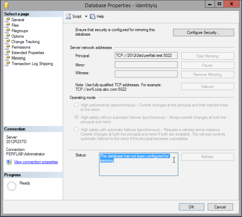This screenshot has height=217, width=242.
Task: Click the Options page icon
Action: [7, 36]
